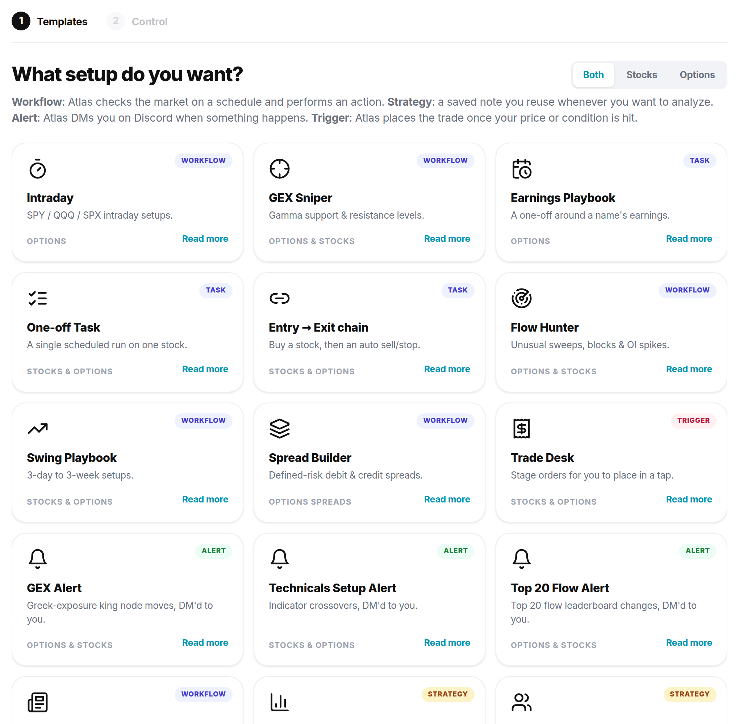Click the Technicals Setup Alert bell icon
This screenshot has width=739, height=724.
[x=279, y=559]
